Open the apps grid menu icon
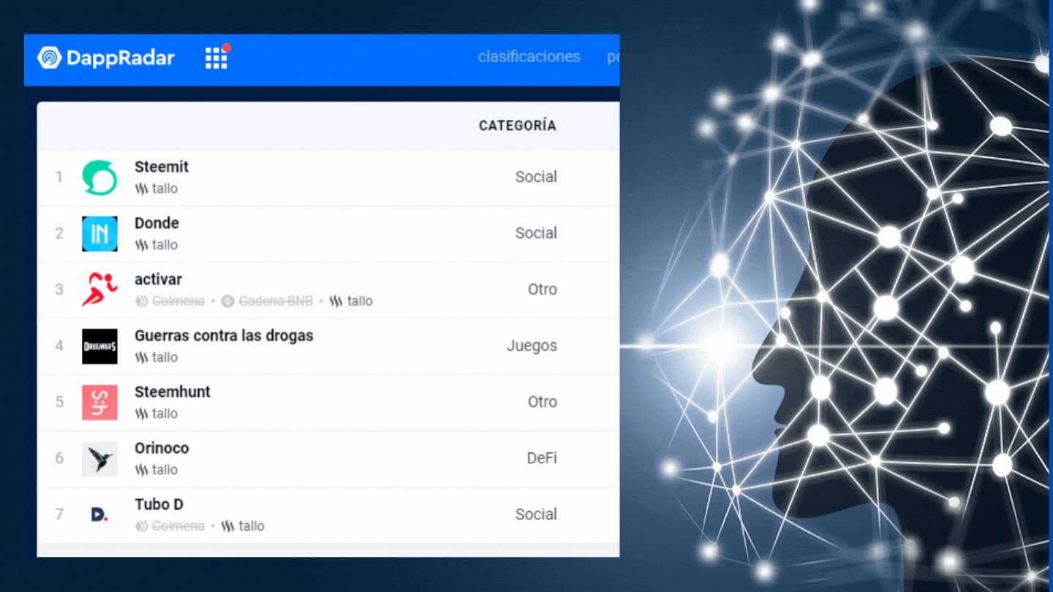 pos(216,58)
